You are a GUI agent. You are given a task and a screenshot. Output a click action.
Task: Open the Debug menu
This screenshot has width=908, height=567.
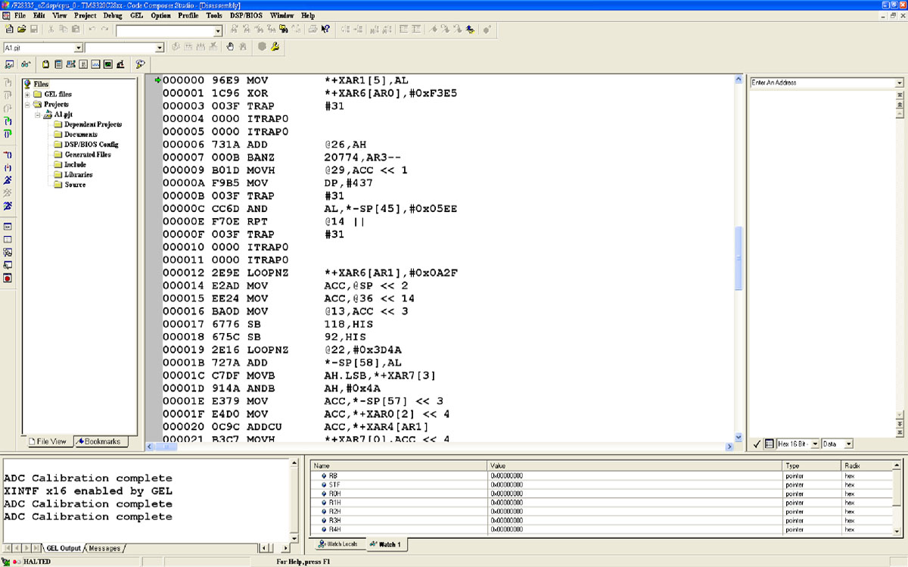tap(112, 15)
